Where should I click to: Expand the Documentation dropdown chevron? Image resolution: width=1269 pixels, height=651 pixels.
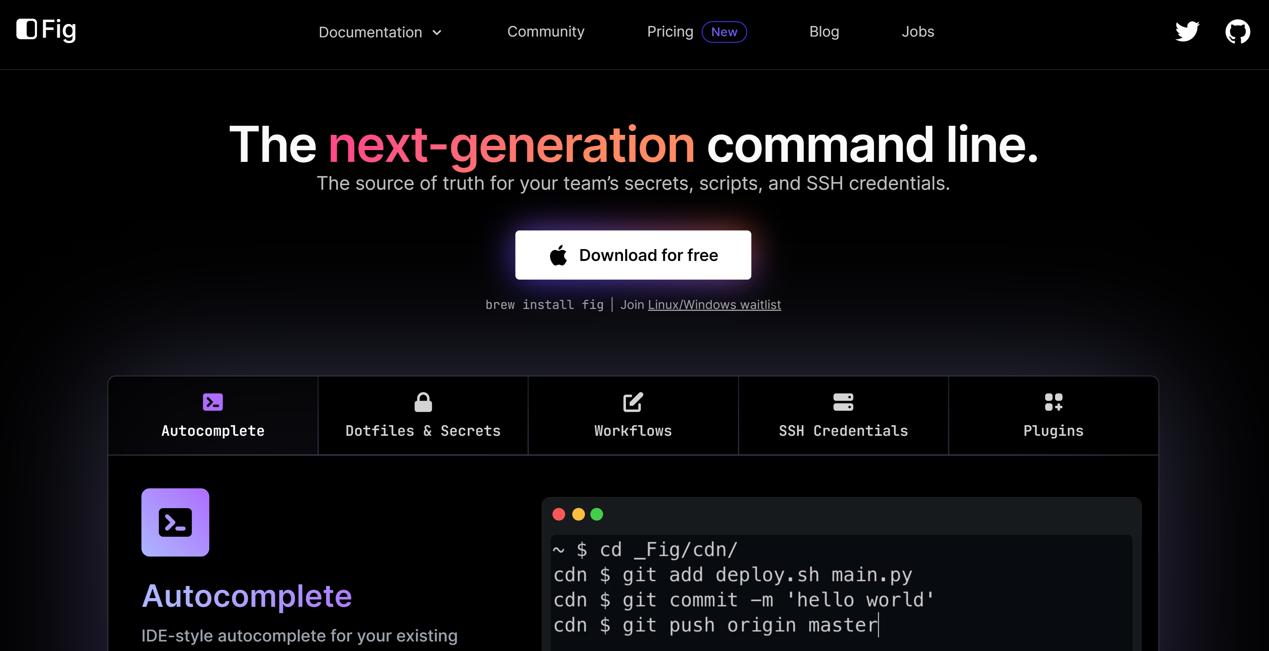click(436, 32)
